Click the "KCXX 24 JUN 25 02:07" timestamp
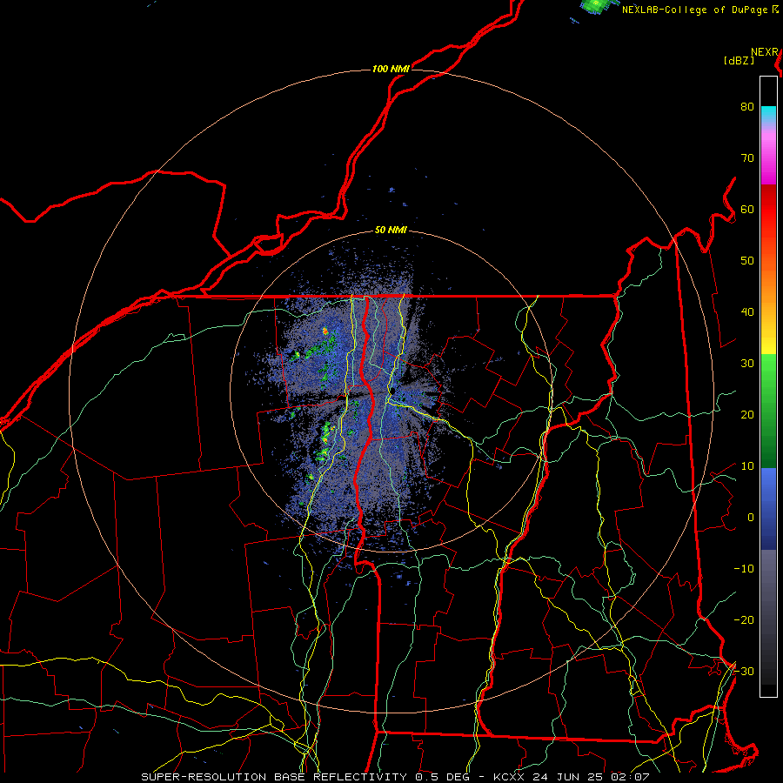The image size is (783, 783). (572, 777)
